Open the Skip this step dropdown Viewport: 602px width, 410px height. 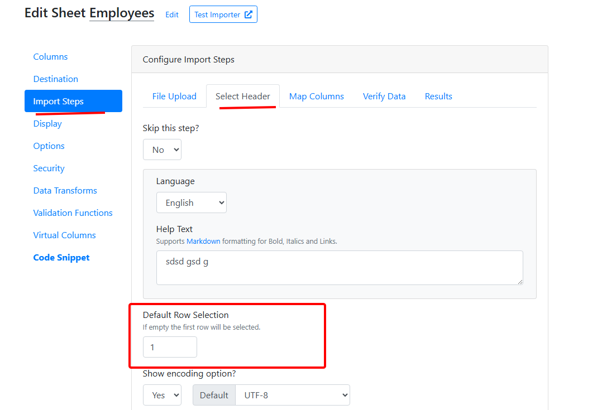[162, 149]
